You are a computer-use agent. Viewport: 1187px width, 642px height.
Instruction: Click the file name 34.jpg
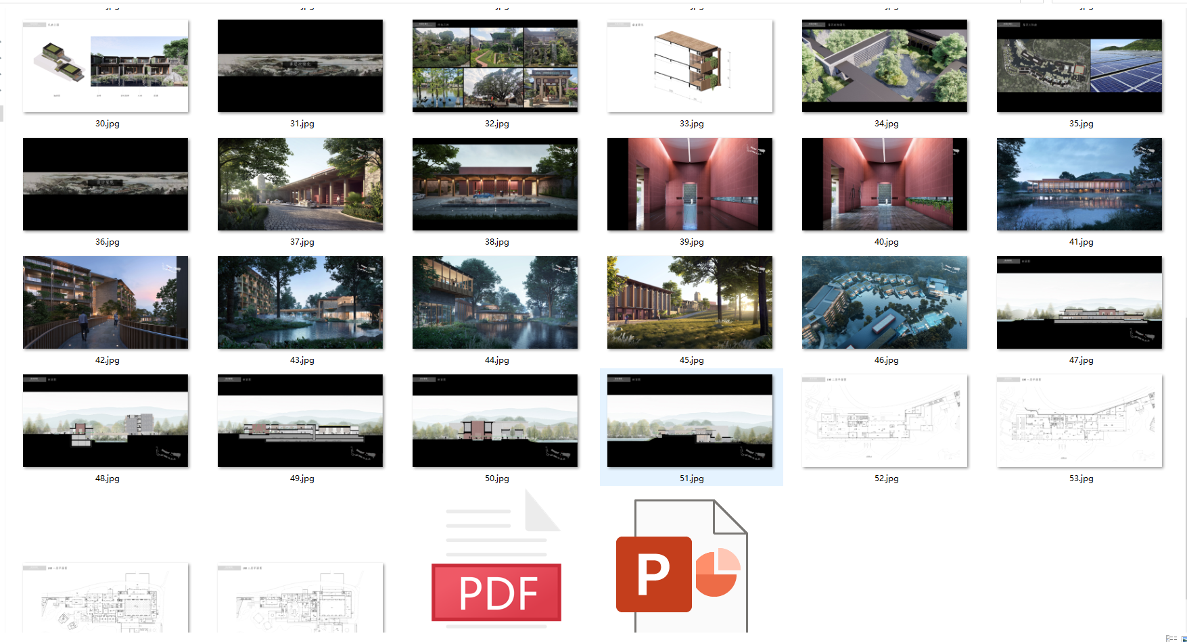tap(887, 124)
